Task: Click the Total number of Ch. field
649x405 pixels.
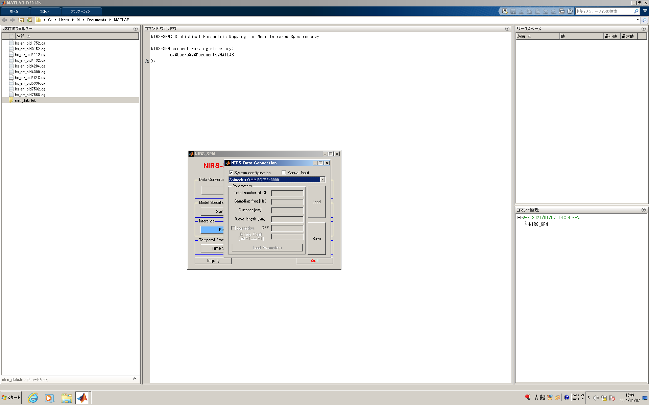Action: pyautogui.click(x=287, y=193)
